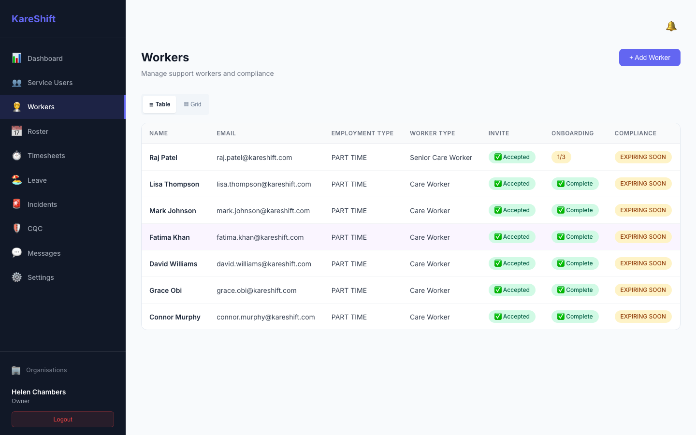696x435 pixels.
Task: Click the Roster calendar icon
Action: [16, 131]
